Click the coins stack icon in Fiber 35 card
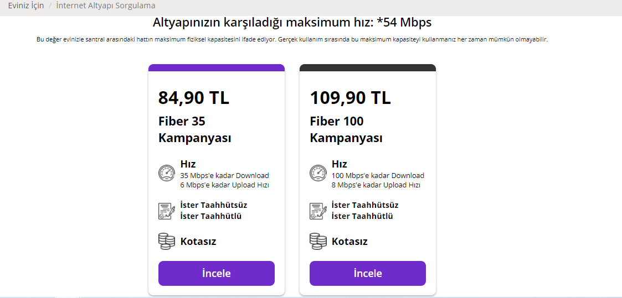This screenshot has width=622, height=298. click(167, 241)
